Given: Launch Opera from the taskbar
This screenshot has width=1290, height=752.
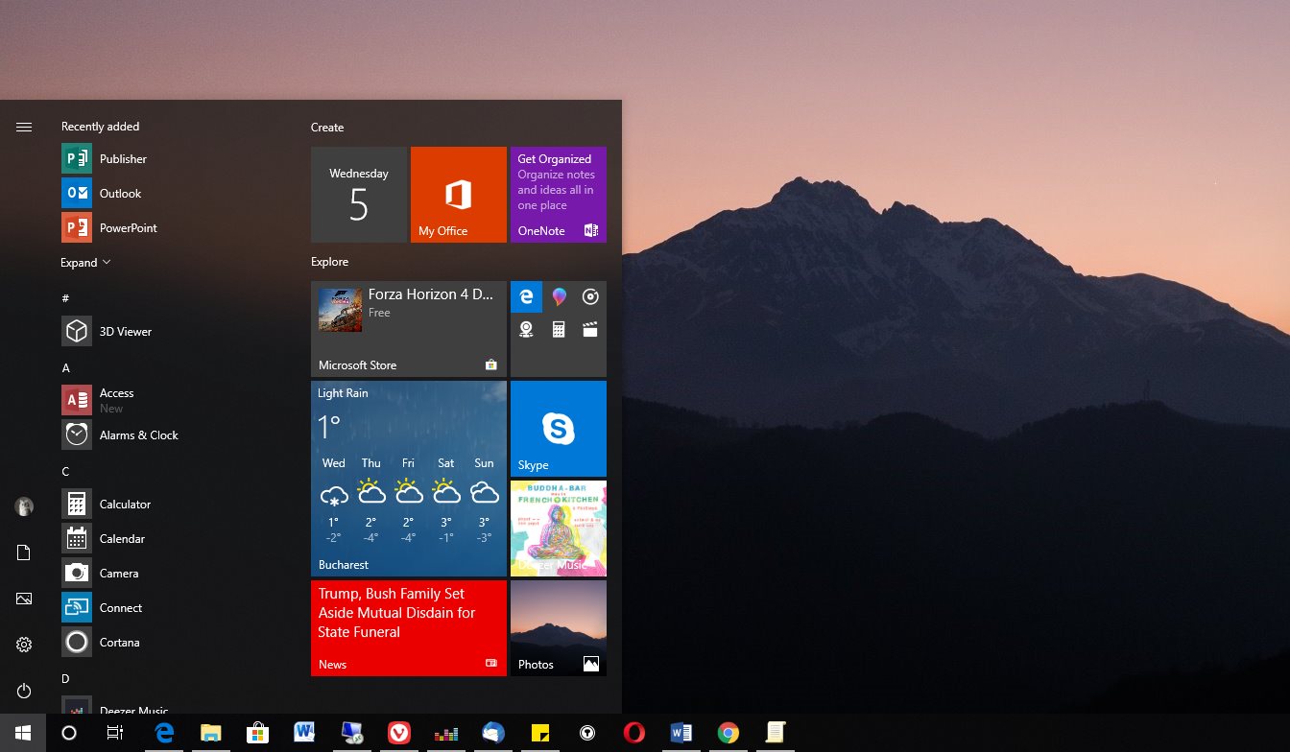Looking at the screenshot, I should click(x=633, y=733).
